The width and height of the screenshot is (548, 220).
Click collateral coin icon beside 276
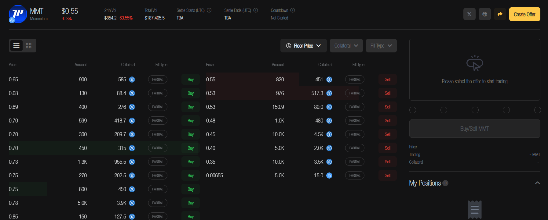pyautogui.click(x=132, y=107)
